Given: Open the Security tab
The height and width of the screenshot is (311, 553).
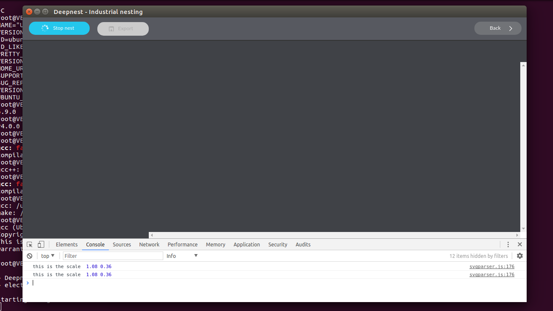Looking at the screenshot, I should click(x=278, y=244).
